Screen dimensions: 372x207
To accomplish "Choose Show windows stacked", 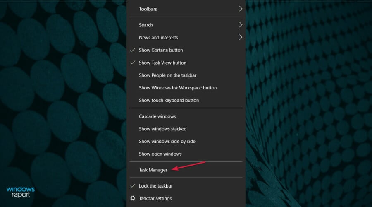I will point(186,129).
